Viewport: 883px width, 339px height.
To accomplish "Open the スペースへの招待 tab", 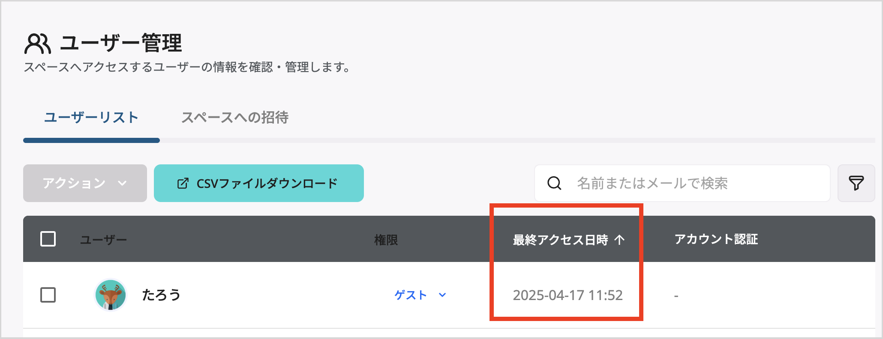I will [x=235, y=118].
